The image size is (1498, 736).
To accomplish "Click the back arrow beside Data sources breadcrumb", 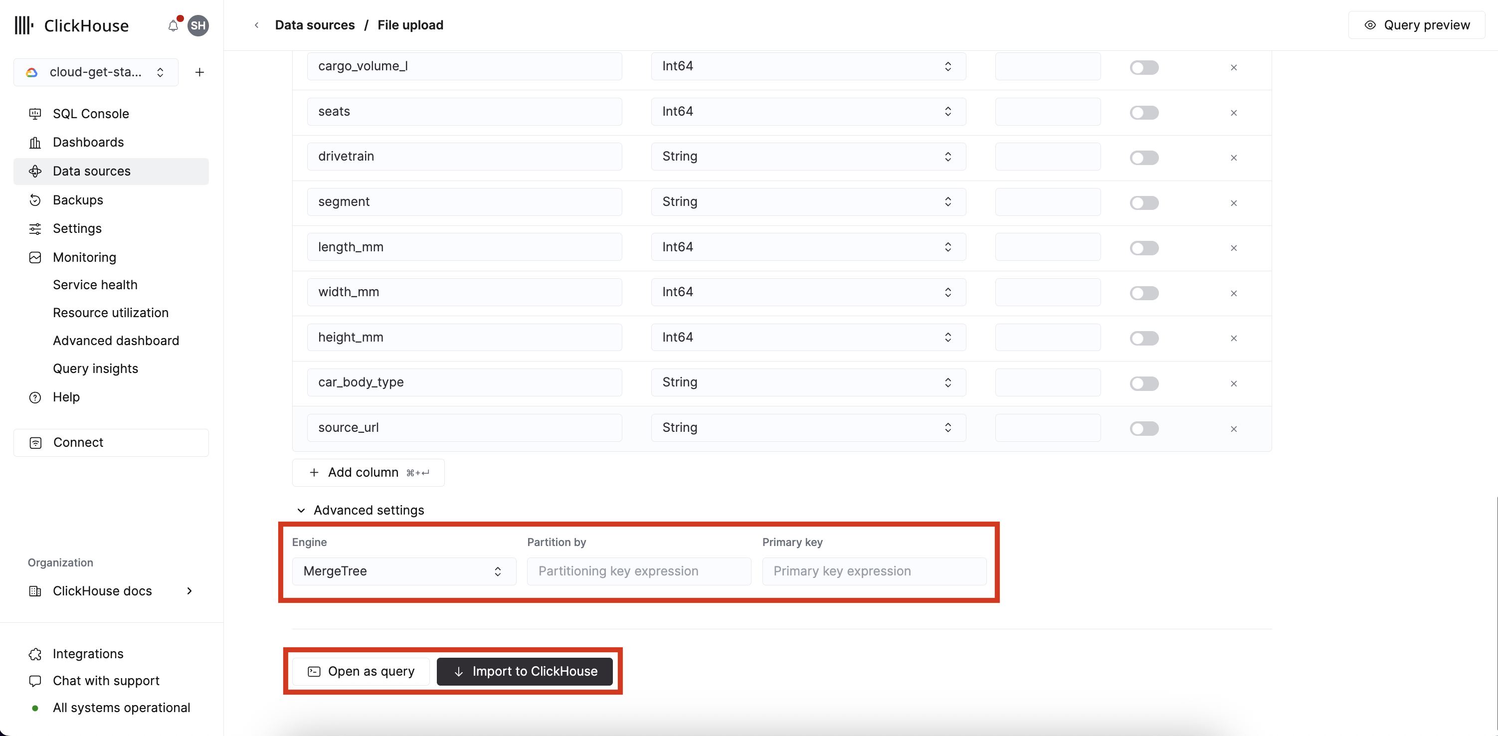I will coord(256,25).
